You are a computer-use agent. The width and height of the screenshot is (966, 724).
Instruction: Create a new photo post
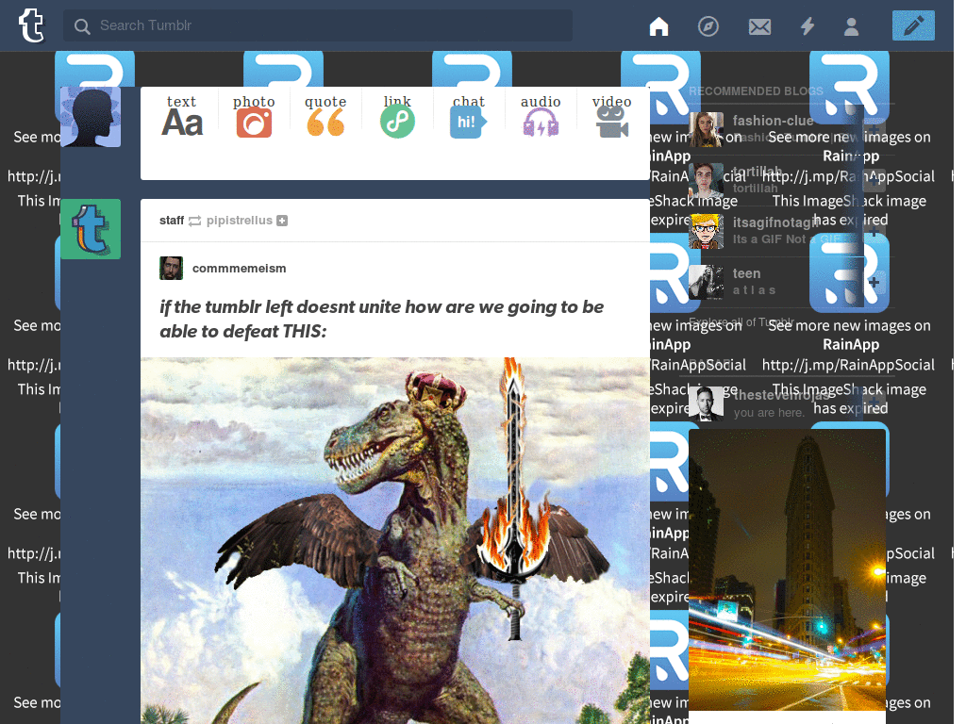point(254,116)
